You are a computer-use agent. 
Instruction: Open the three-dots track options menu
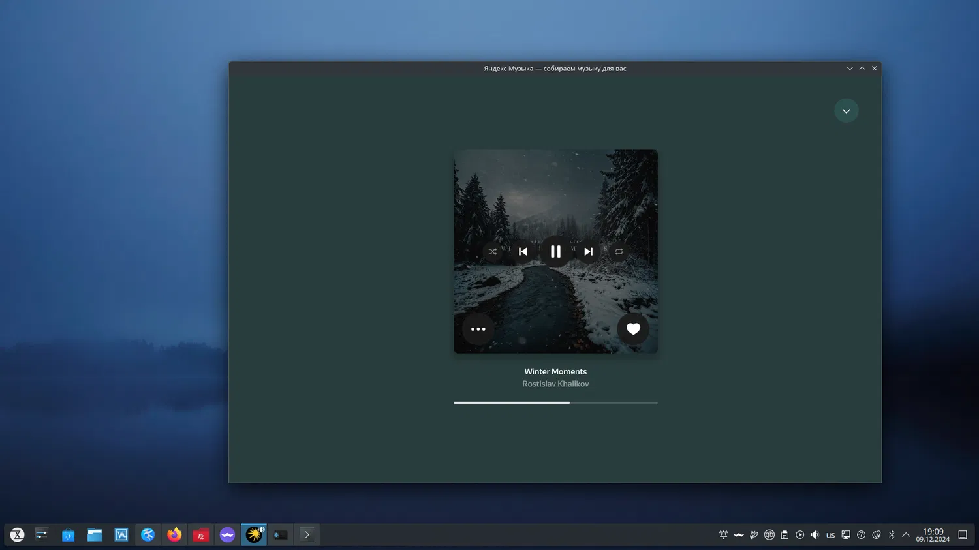[478, 329]
